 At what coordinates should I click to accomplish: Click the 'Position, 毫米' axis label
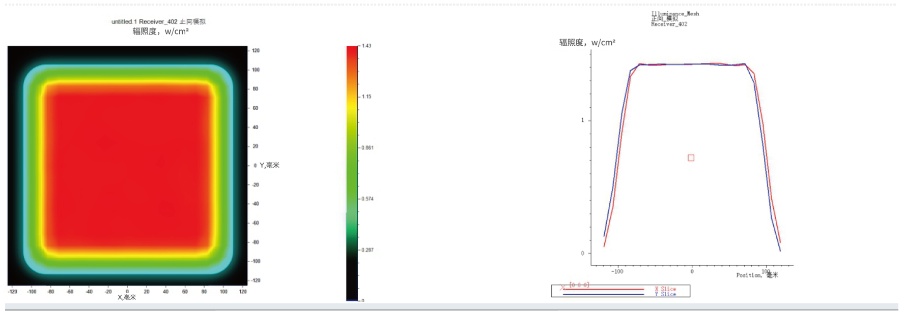point(757,275)
